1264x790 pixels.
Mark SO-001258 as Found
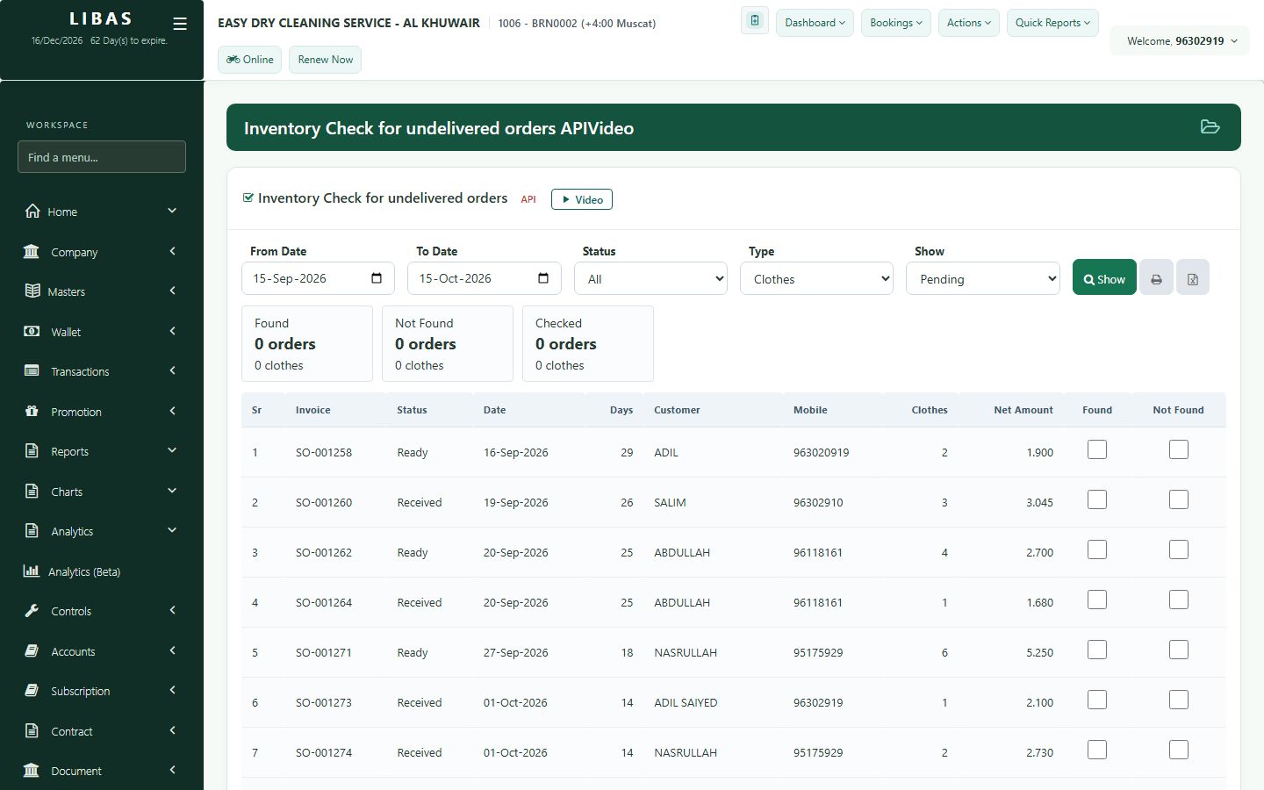click(x=1097, y=449)
